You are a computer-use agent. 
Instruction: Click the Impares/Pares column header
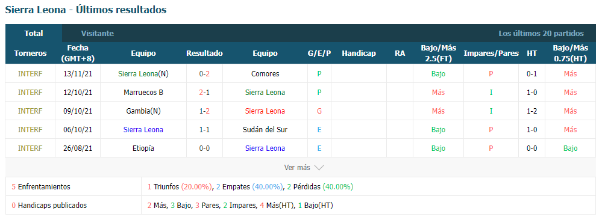(491, 53)
